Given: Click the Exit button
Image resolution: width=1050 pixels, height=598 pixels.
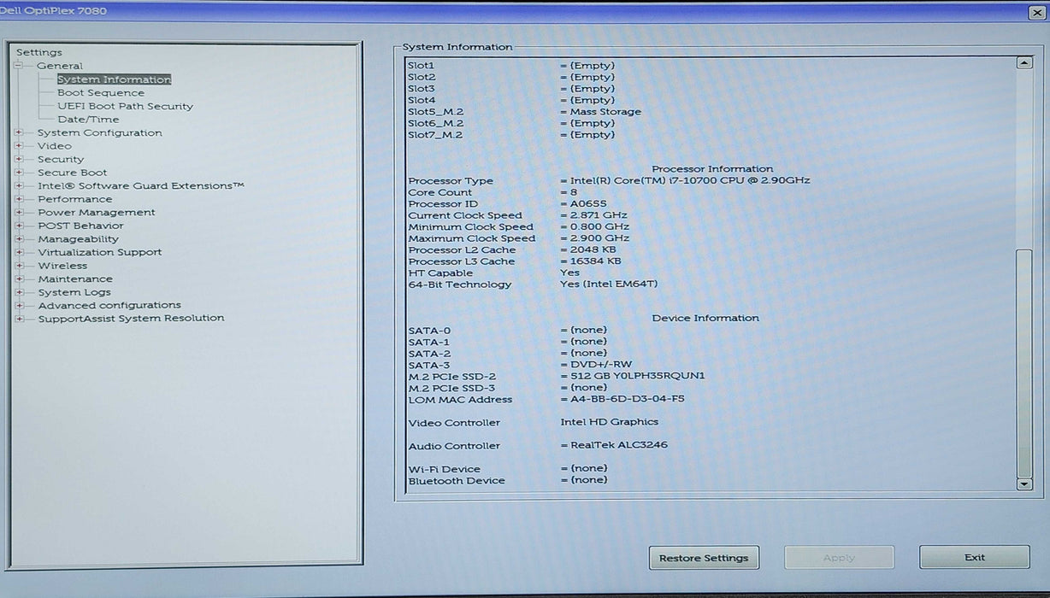Looking at the screenshot, I should point(975,557).
